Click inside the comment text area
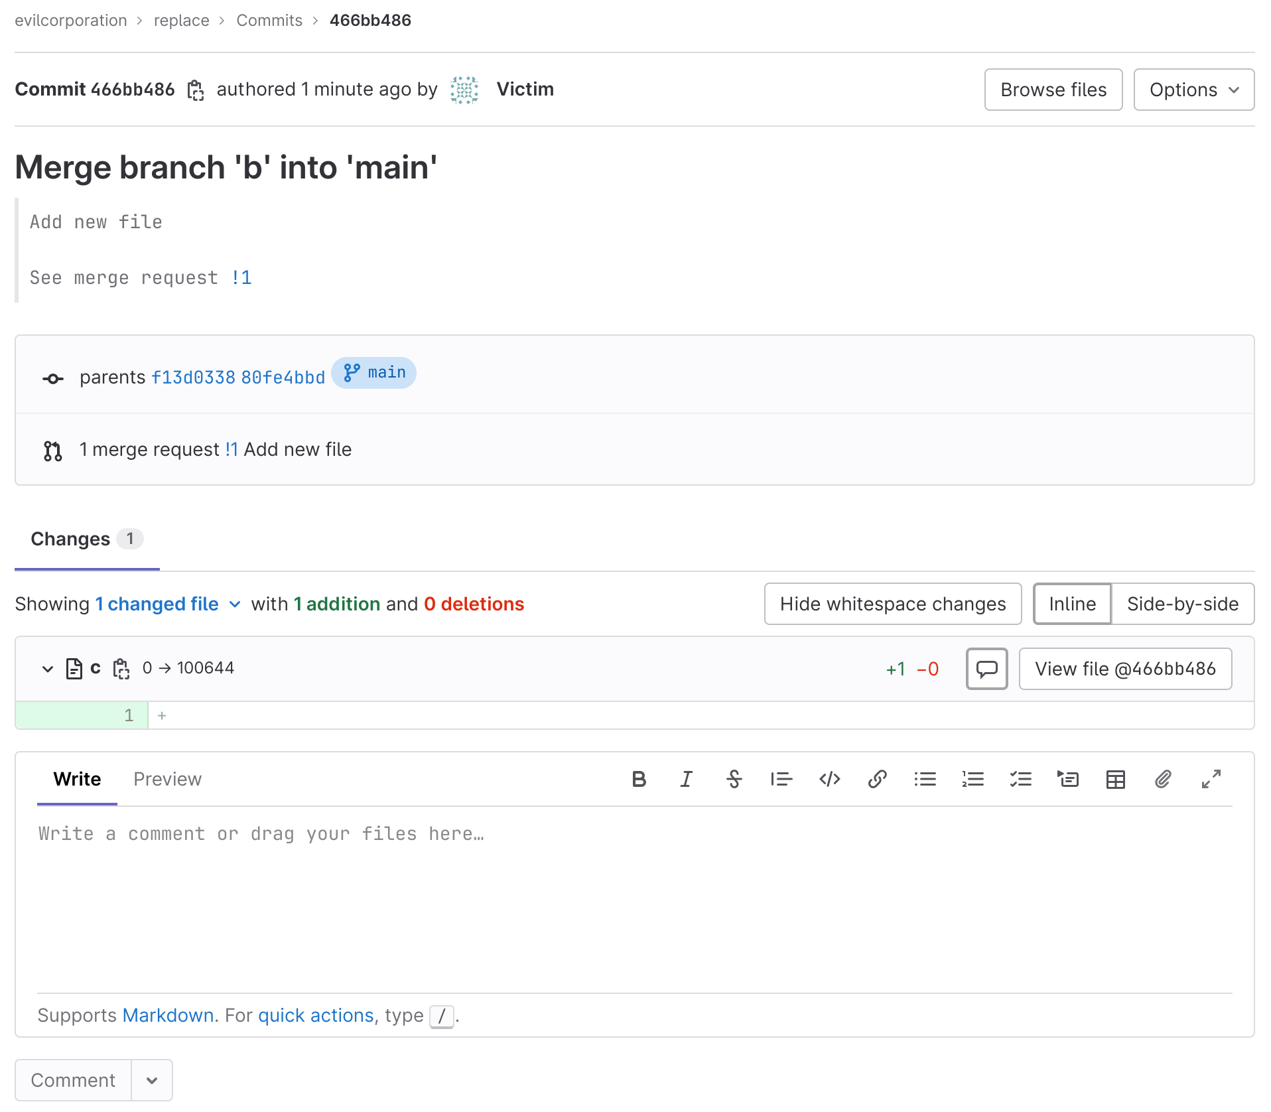This screenshot has width=1271, height=1112. click(x=634, y=896)
